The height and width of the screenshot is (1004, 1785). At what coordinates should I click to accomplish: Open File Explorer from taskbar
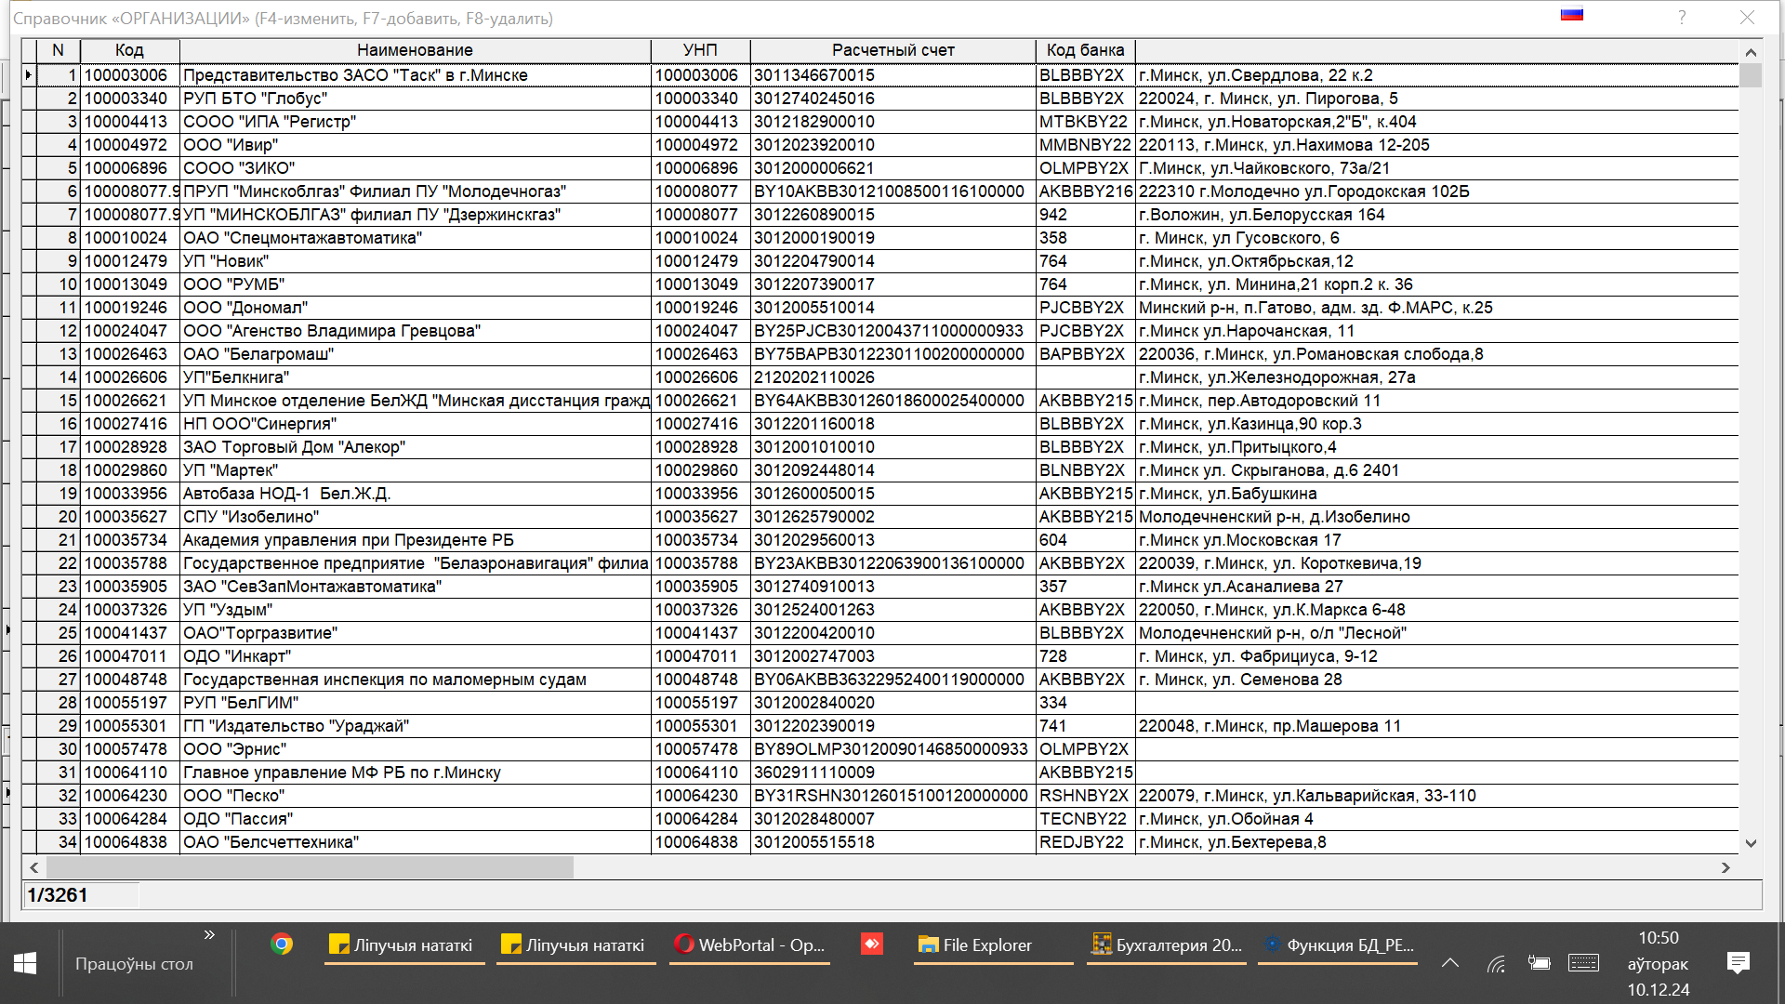993,945
